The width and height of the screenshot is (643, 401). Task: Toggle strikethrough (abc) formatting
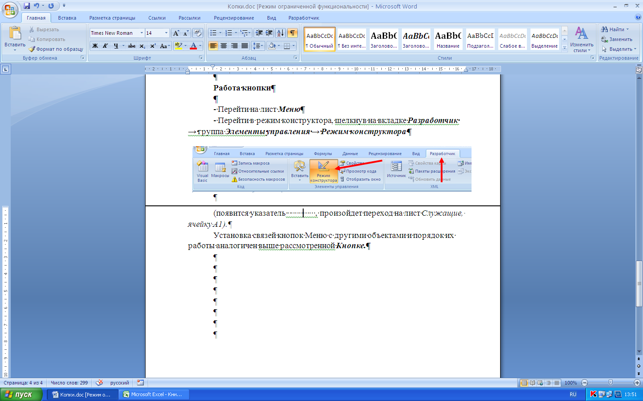pos(132,46)
